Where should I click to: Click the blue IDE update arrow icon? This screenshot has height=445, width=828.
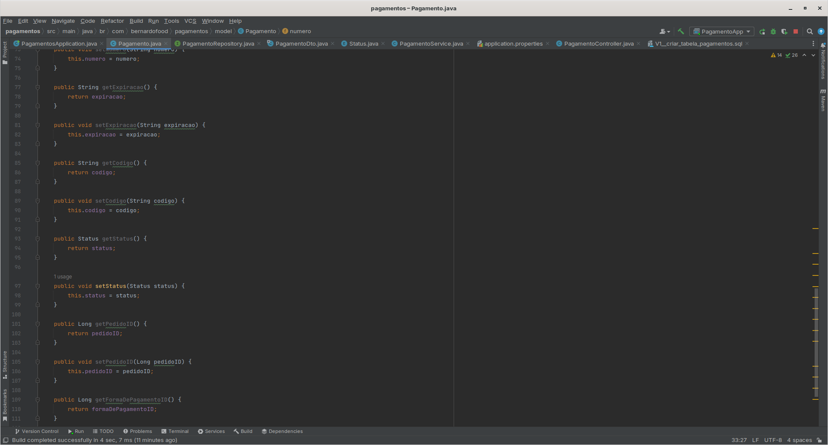[x=821, y=31]
